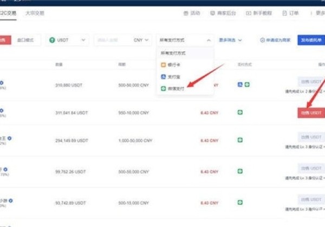Click the 950-10,000 CNY limit
Screen dimensions: 325x227
click(x=134, y=113)
